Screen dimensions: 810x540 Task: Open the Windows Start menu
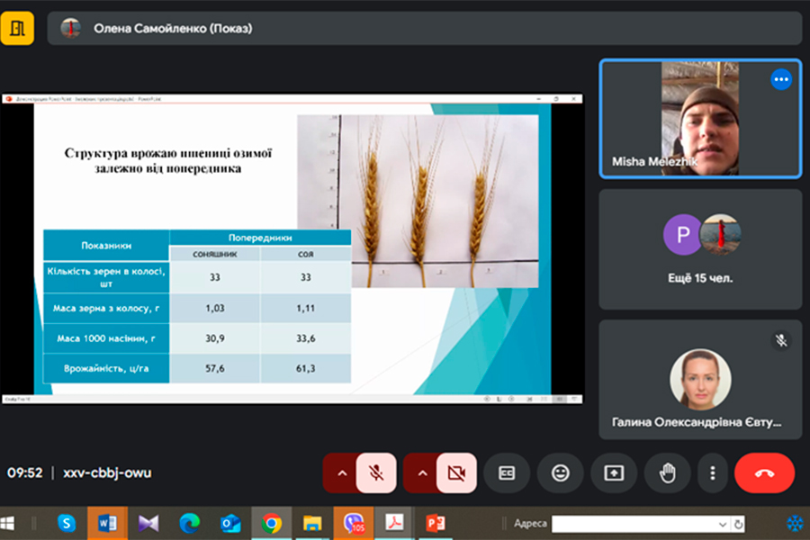point(8,524)
